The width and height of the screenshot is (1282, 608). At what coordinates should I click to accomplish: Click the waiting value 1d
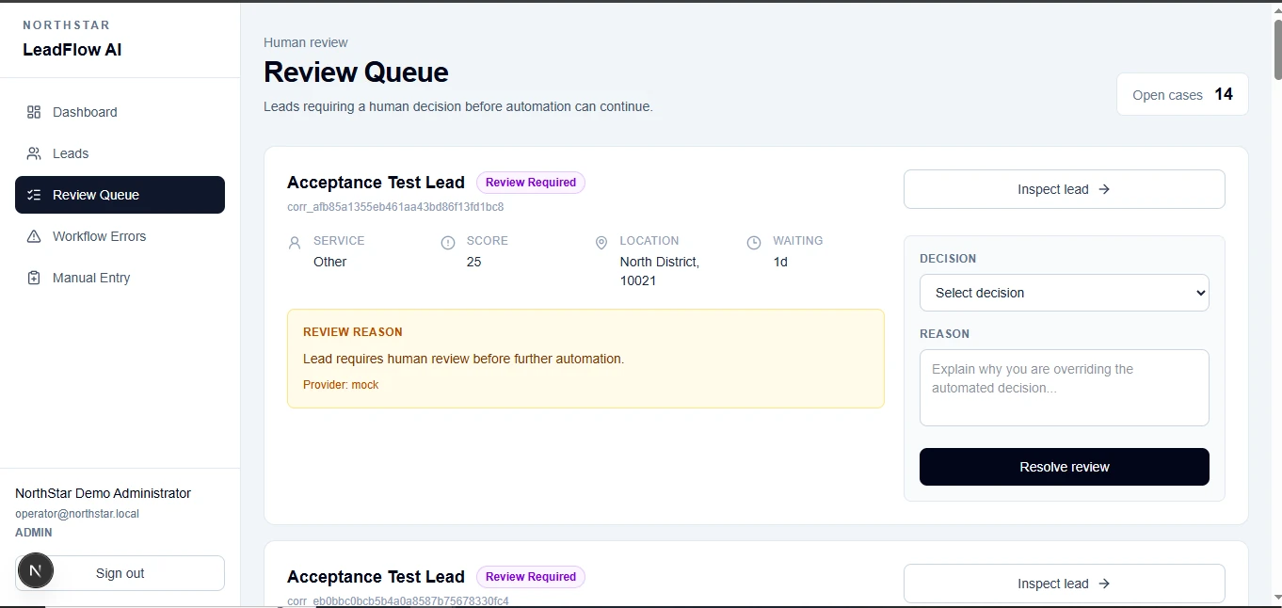click(x=780, y=262)
